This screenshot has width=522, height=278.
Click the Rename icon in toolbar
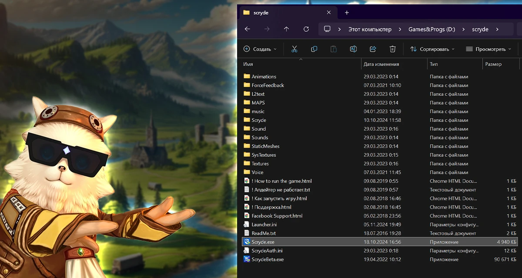click(354, 49)
